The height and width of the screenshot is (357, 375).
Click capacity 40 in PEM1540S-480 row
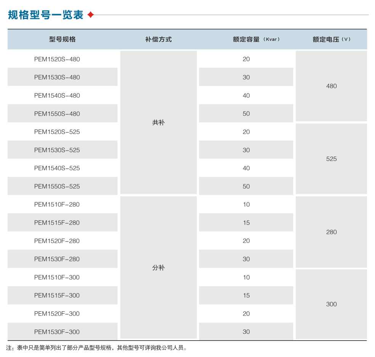pyautogui.click(x=246, y=95)
